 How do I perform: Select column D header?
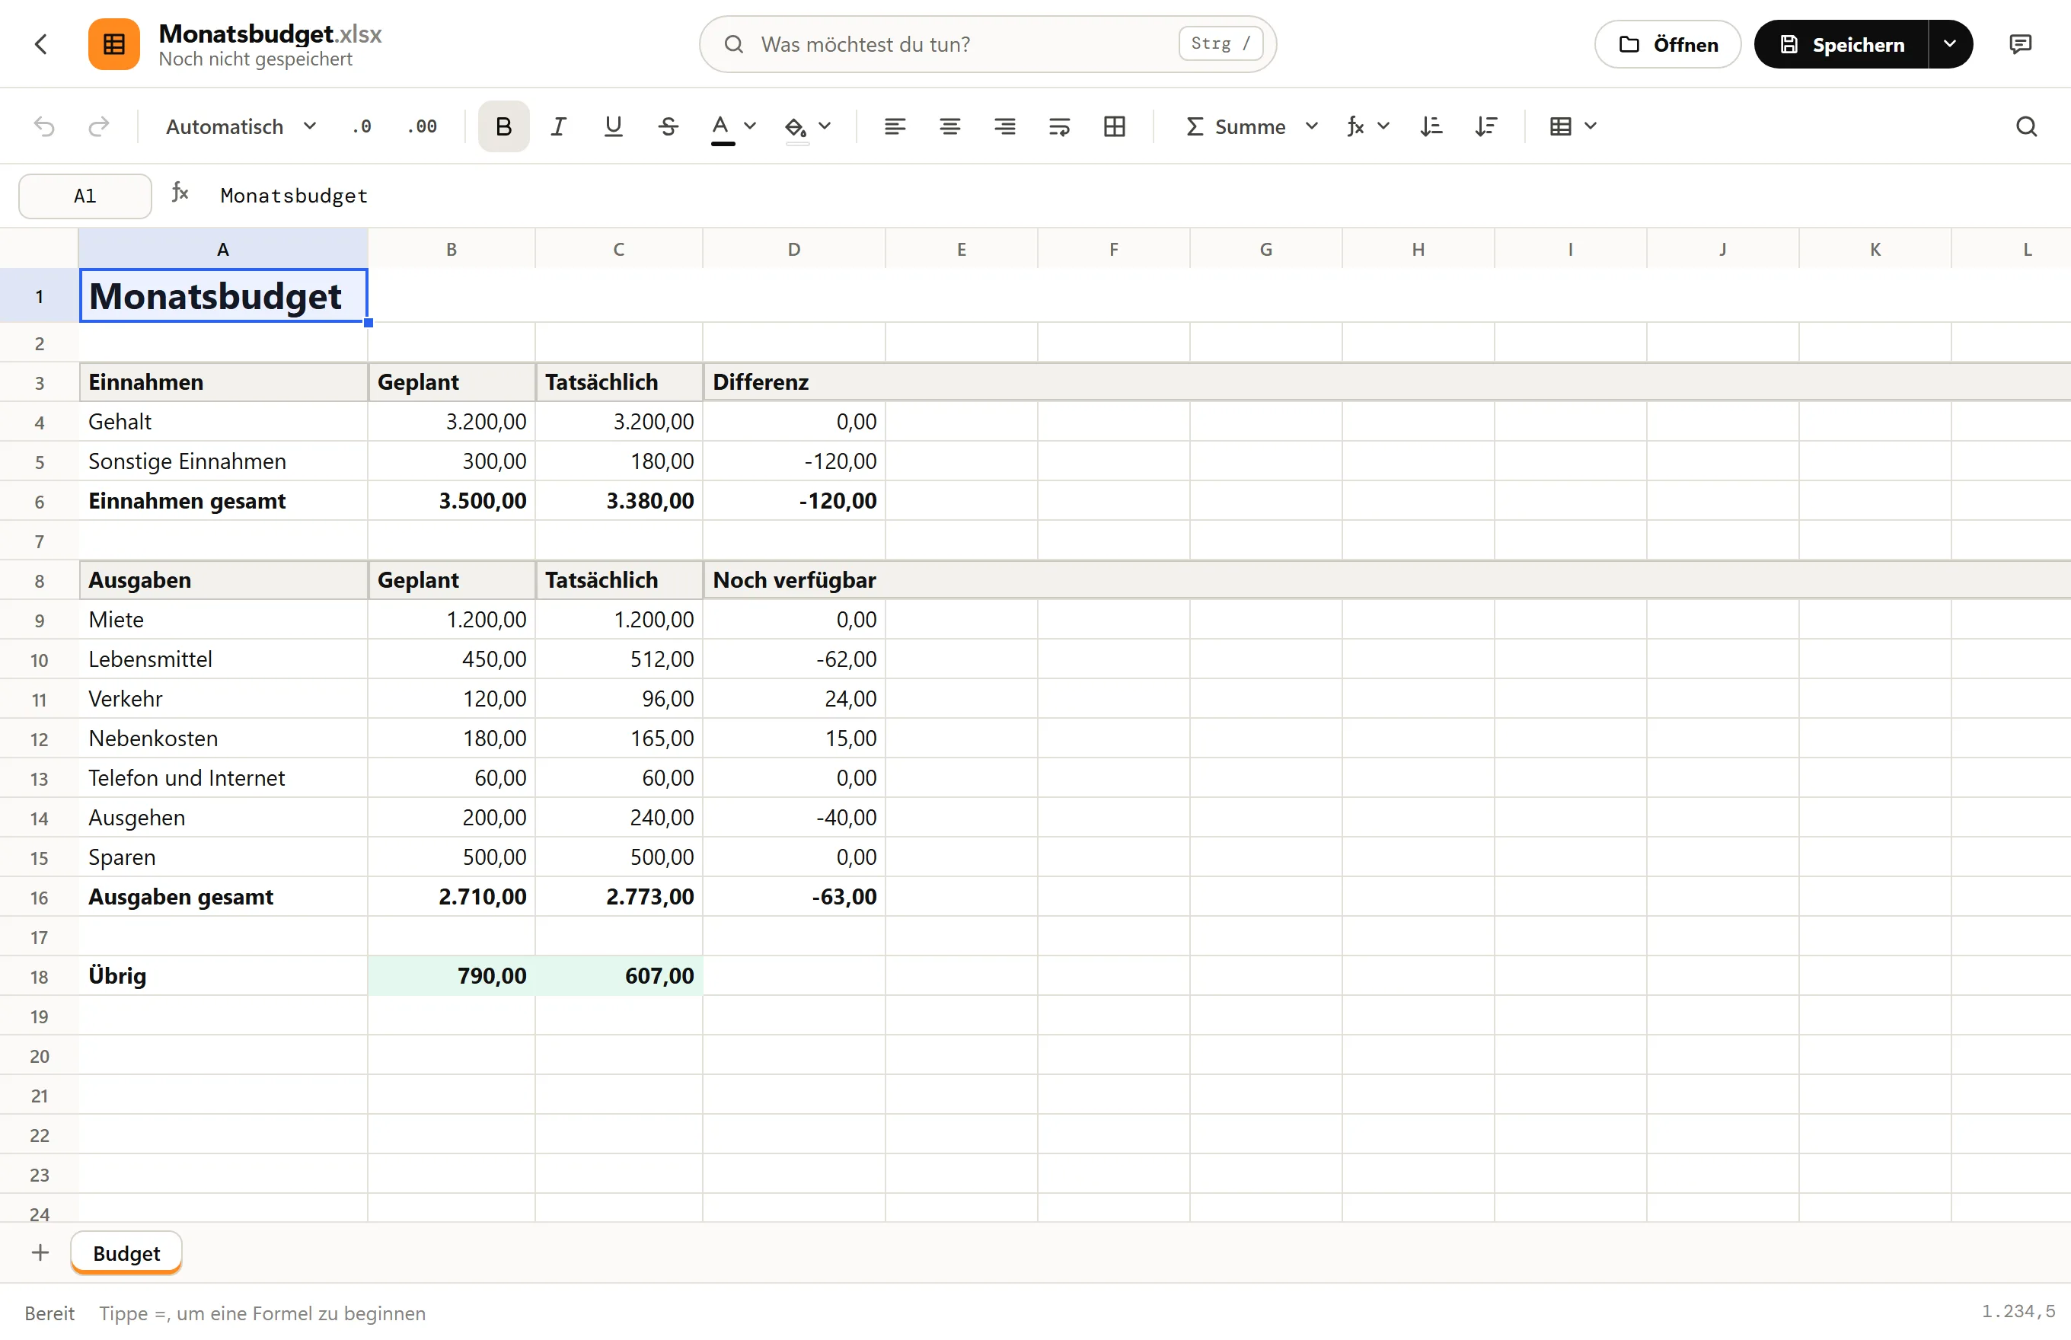(x=793, y=249)
